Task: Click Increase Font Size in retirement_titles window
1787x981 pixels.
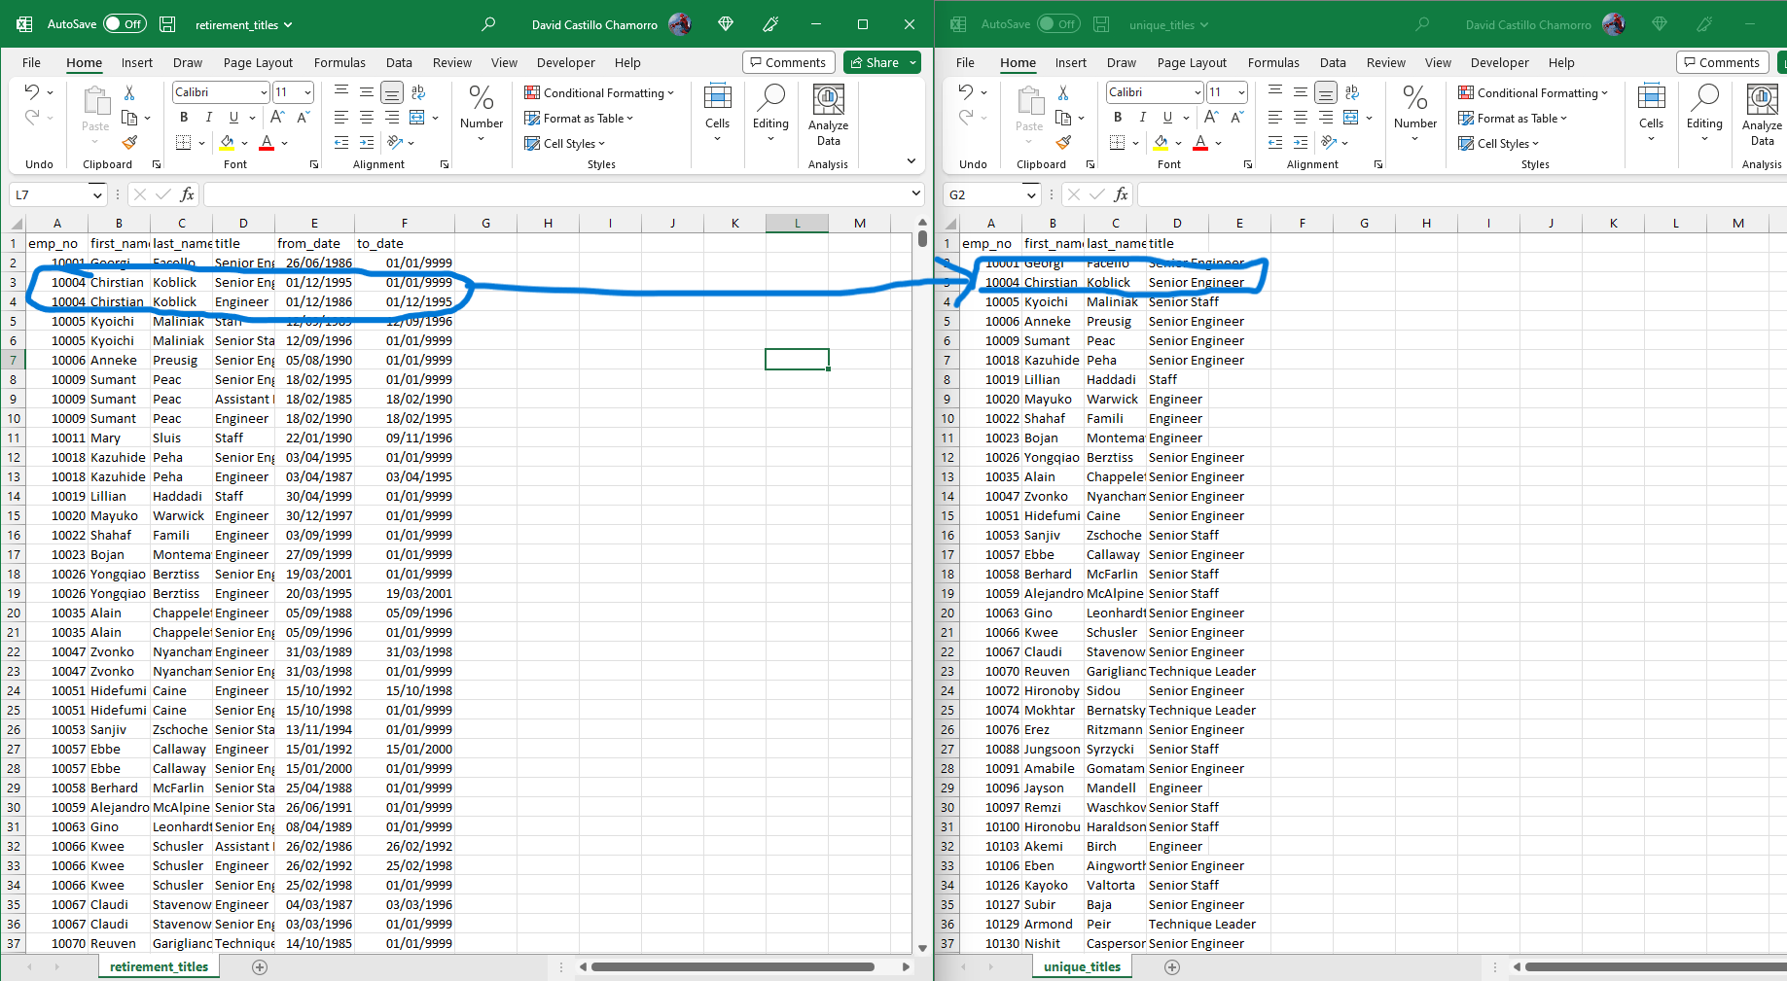Action: [277, 117]
